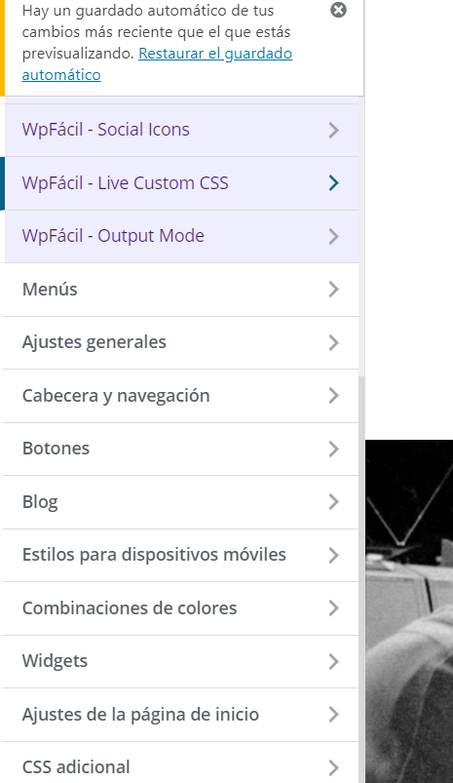Expand arrow next to Menús

(334, 290)
